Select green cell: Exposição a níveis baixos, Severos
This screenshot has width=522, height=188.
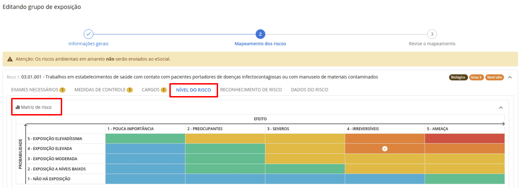305,169
